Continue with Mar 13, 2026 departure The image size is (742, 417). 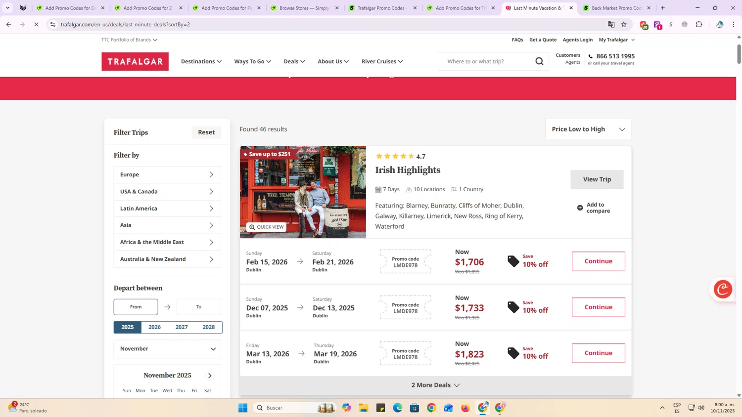pos(599,353)
